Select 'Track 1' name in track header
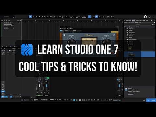The width and height of the screenshot is (156, 117). (x=13, y=23)
